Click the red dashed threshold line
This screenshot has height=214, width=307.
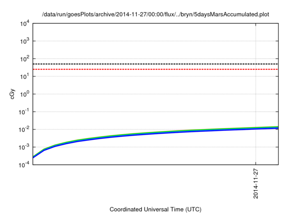click(x=155, y=69)
